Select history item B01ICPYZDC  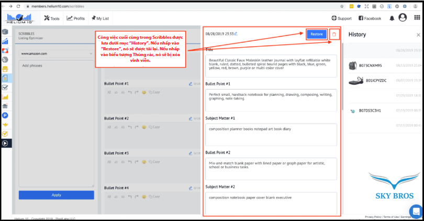coord(376,81)
